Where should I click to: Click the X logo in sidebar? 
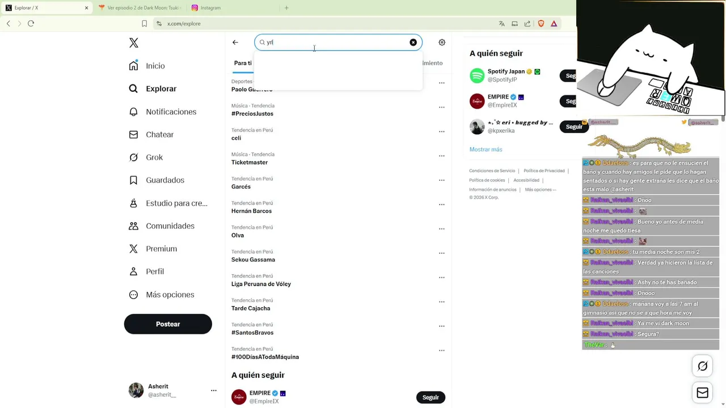(134, 43)
